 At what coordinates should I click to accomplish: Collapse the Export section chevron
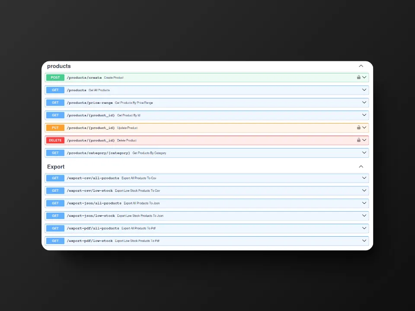click(361, 167)
